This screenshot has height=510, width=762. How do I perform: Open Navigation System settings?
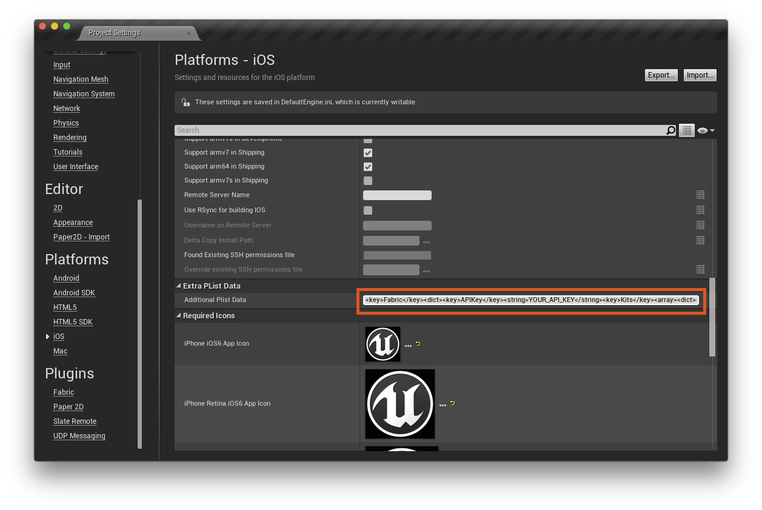pyautogui.click(x=84, y=94)
